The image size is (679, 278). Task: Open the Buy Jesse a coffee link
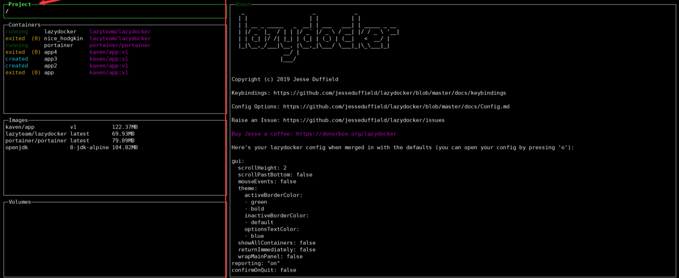click(x=314, y=134)
